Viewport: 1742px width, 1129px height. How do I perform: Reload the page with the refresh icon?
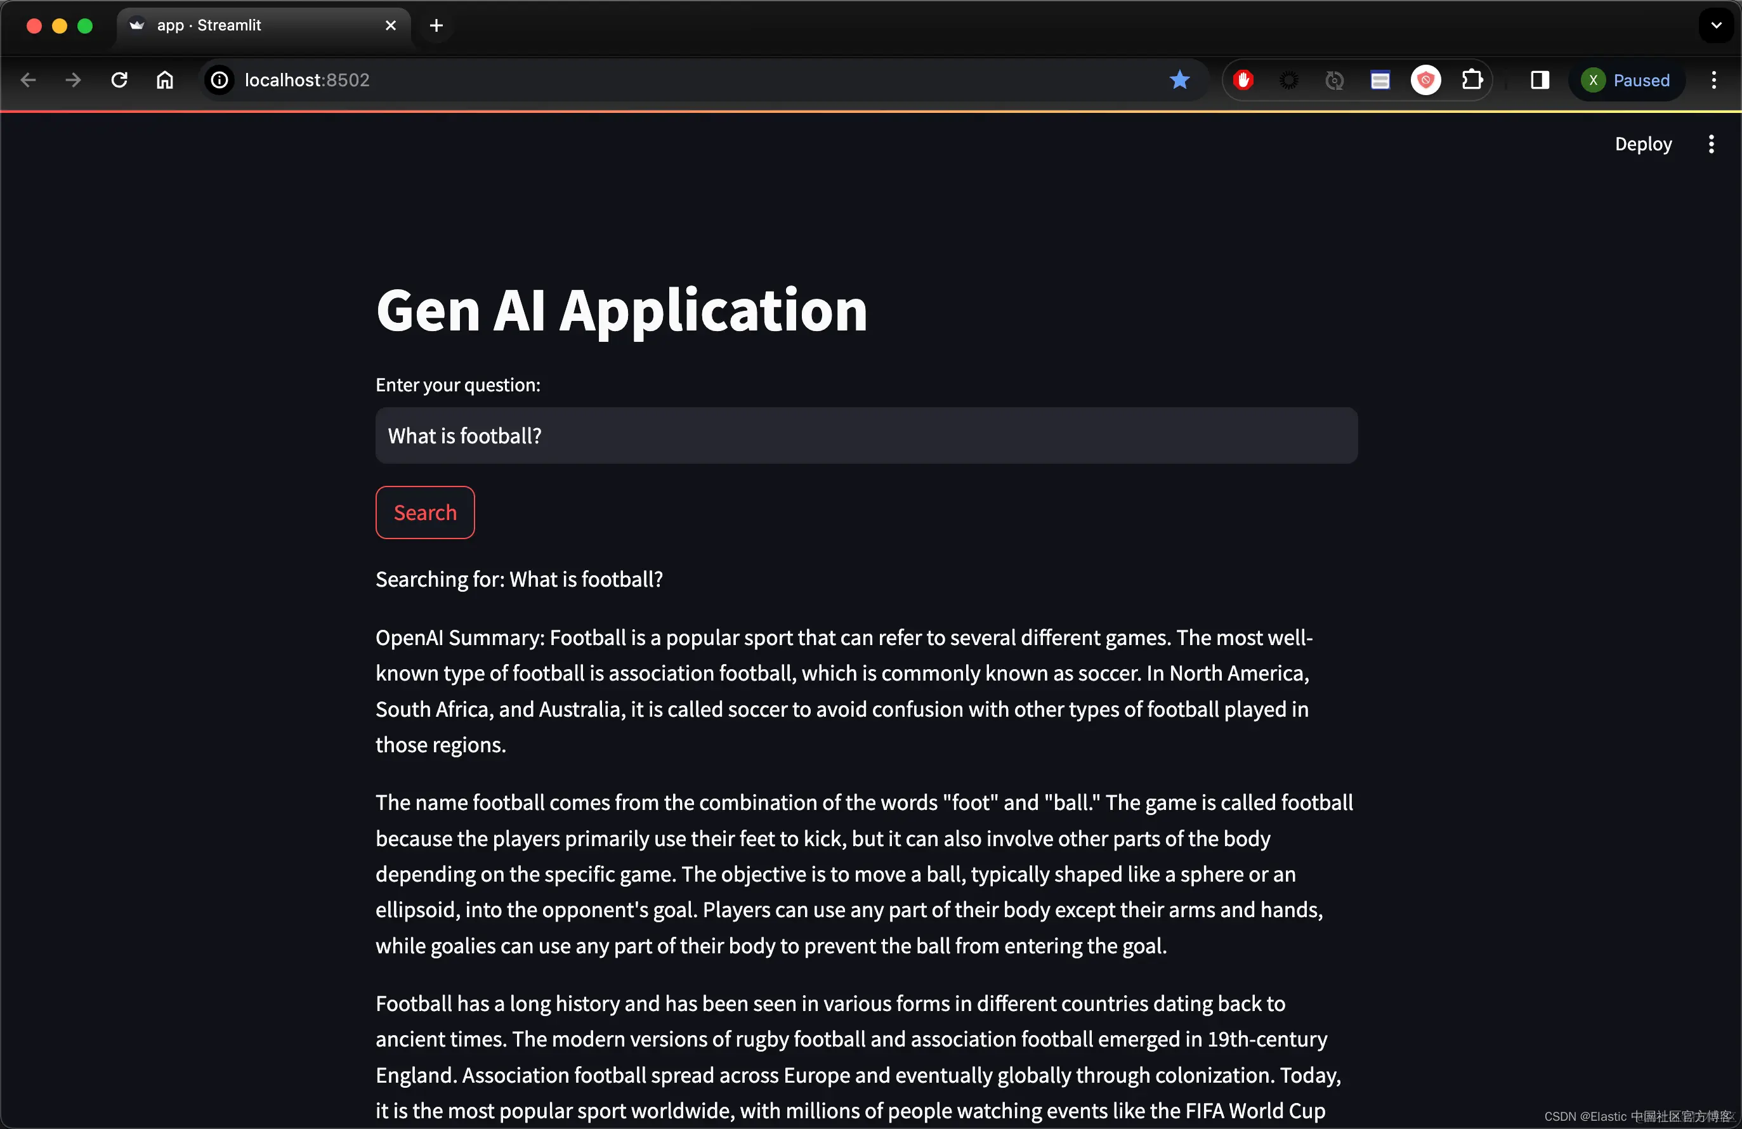(119, 80)
